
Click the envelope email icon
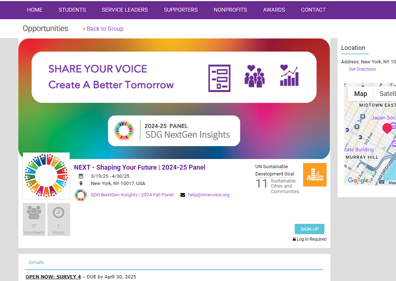183,195
